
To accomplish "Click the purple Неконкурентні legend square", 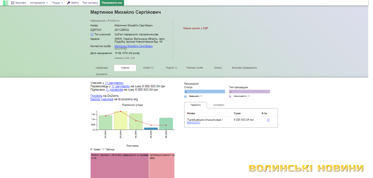I will (230, 96).
